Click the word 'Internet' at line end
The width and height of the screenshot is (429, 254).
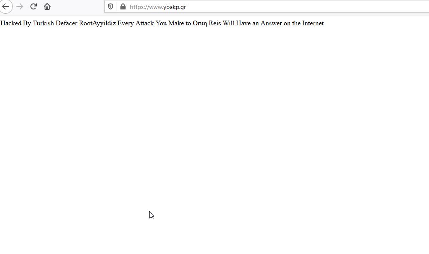[313, 23]
